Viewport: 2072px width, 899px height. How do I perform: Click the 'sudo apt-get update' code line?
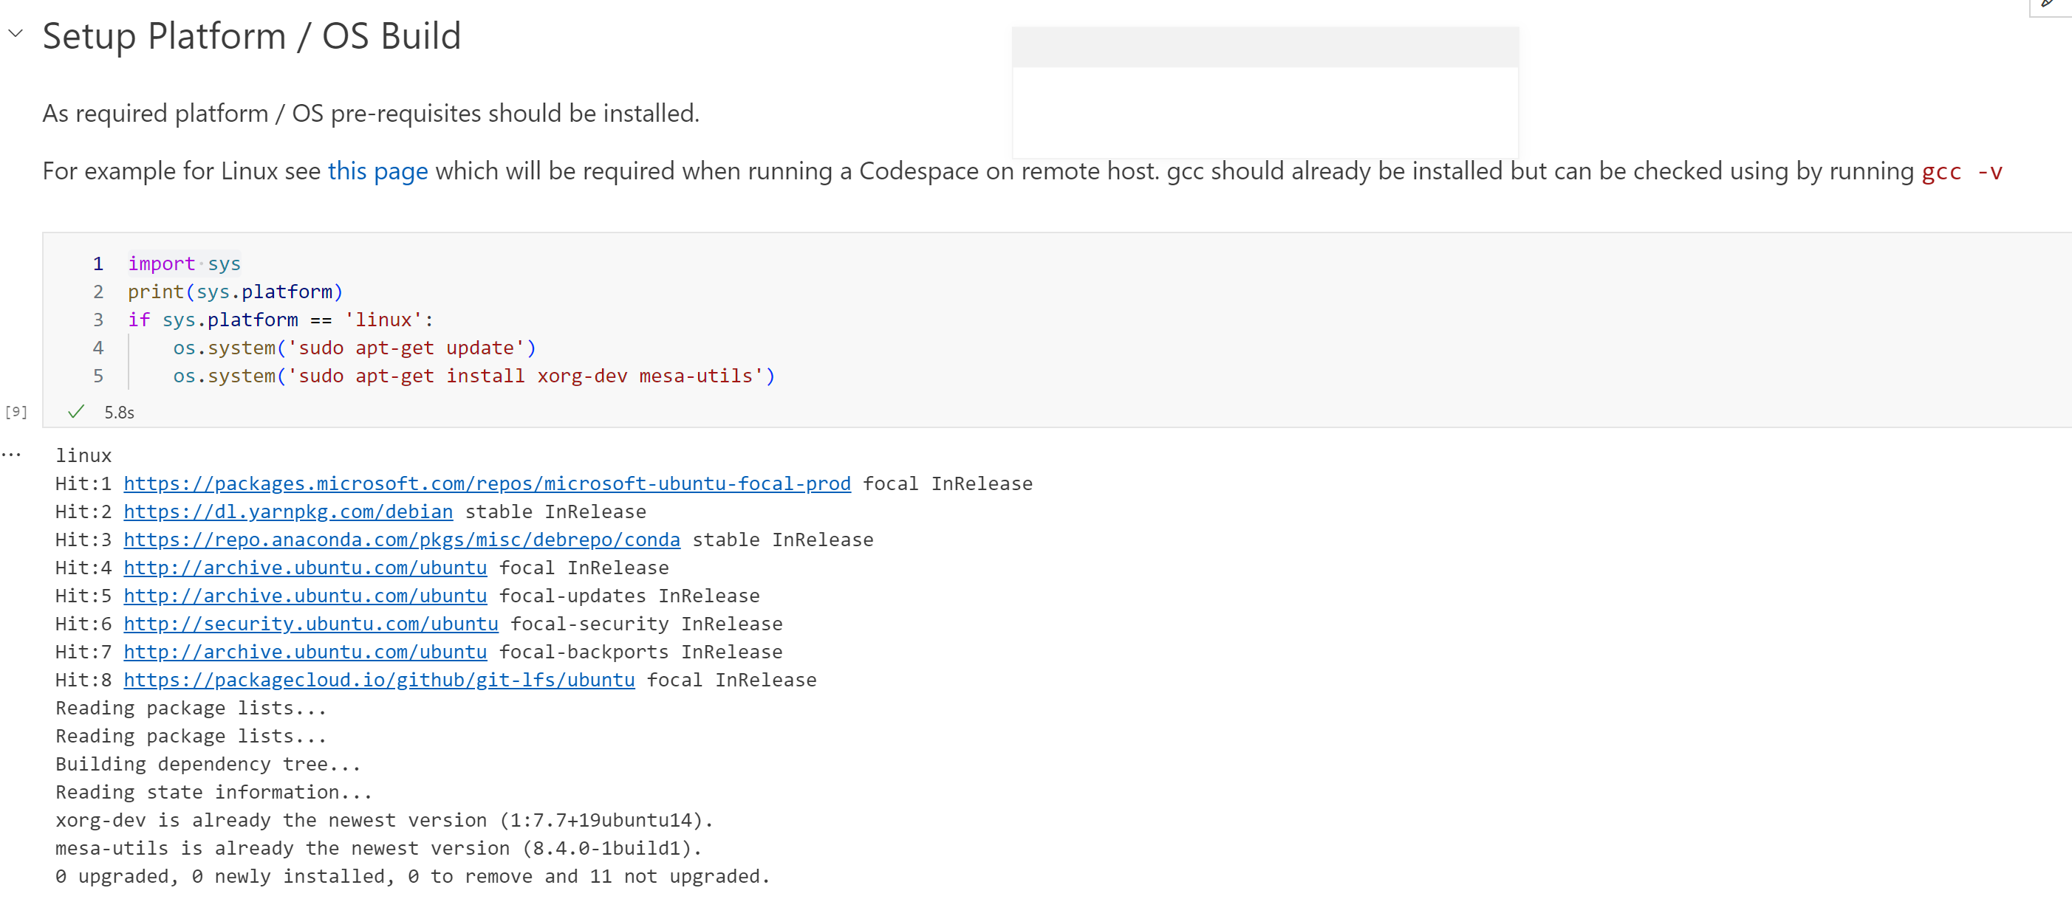pos(354,348)
